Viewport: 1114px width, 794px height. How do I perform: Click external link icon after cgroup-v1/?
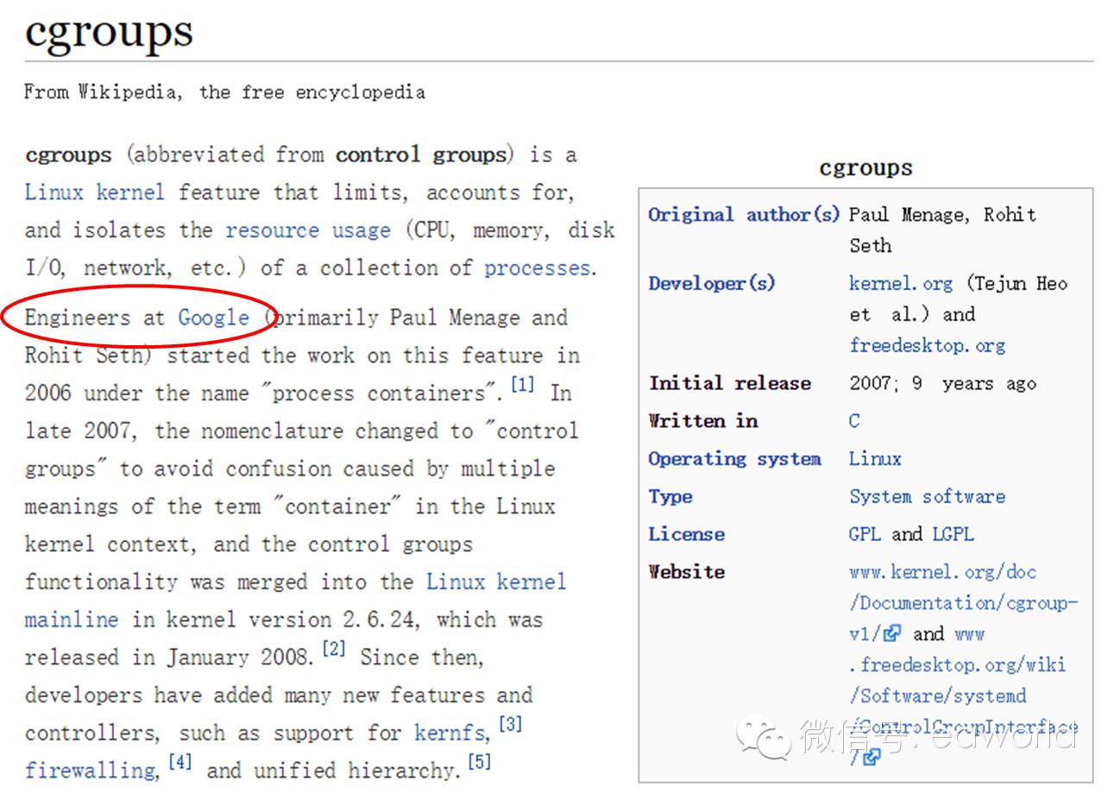[892, 633]
